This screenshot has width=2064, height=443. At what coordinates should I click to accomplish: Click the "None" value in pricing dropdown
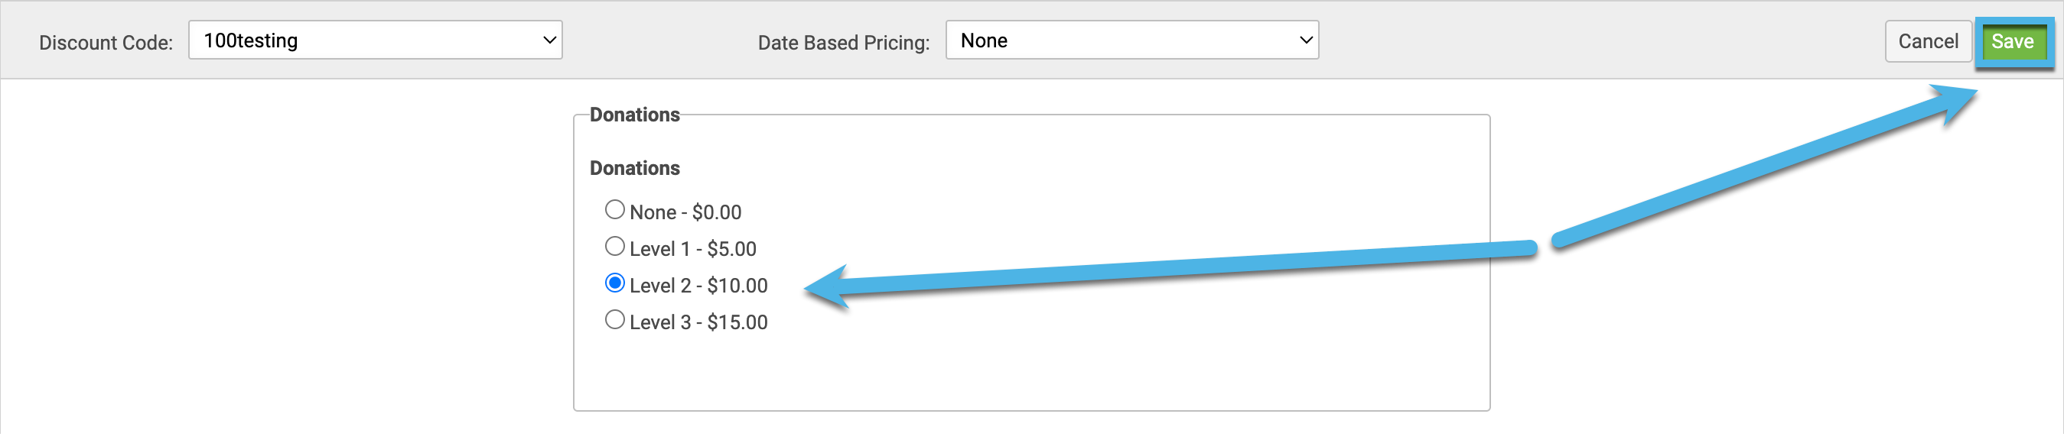coord(984,40)
